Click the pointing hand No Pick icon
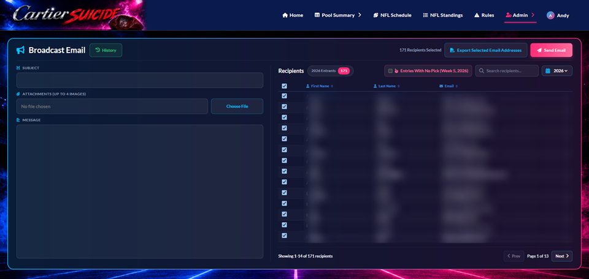 pos(396,71)
